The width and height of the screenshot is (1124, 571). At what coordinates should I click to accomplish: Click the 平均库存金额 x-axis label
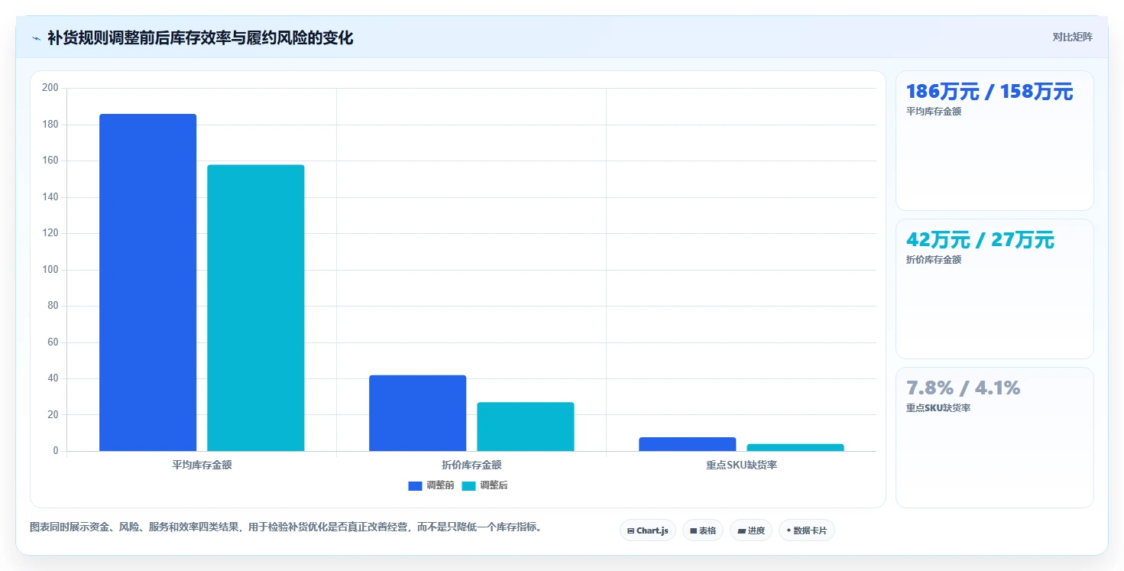tap(202, 465)
